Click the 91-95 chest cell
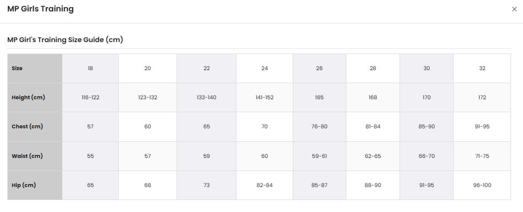This screenshot has width=523, height=212. pos(482,127)
